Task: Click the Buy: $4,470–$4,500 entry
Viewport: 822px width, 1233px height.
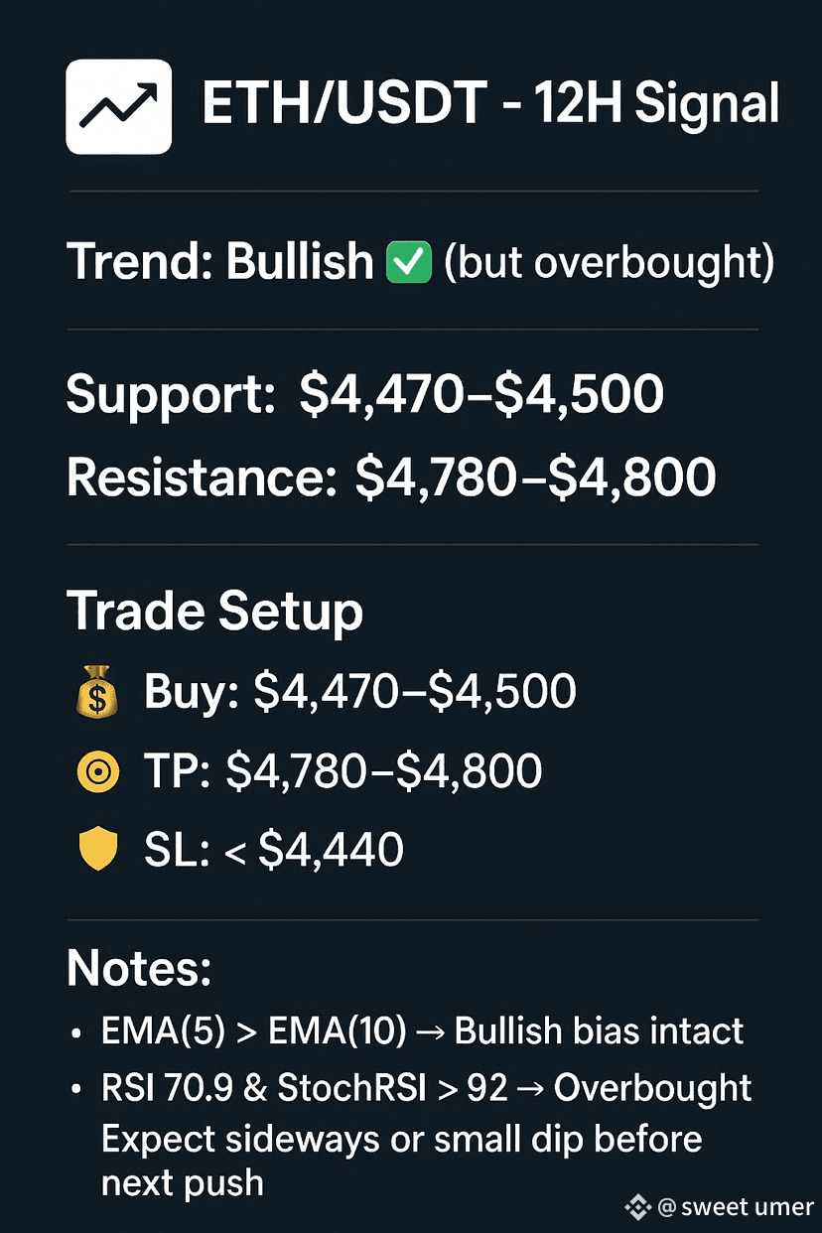Action: tap(359, 691)
